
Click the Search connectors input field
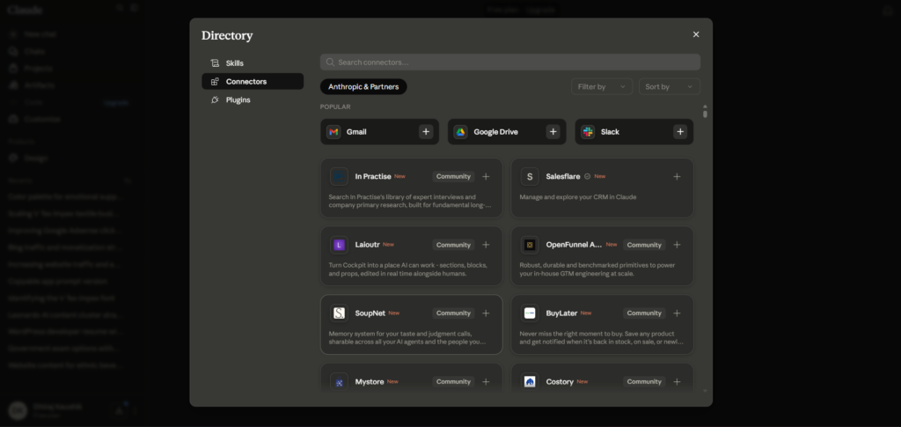510,62
